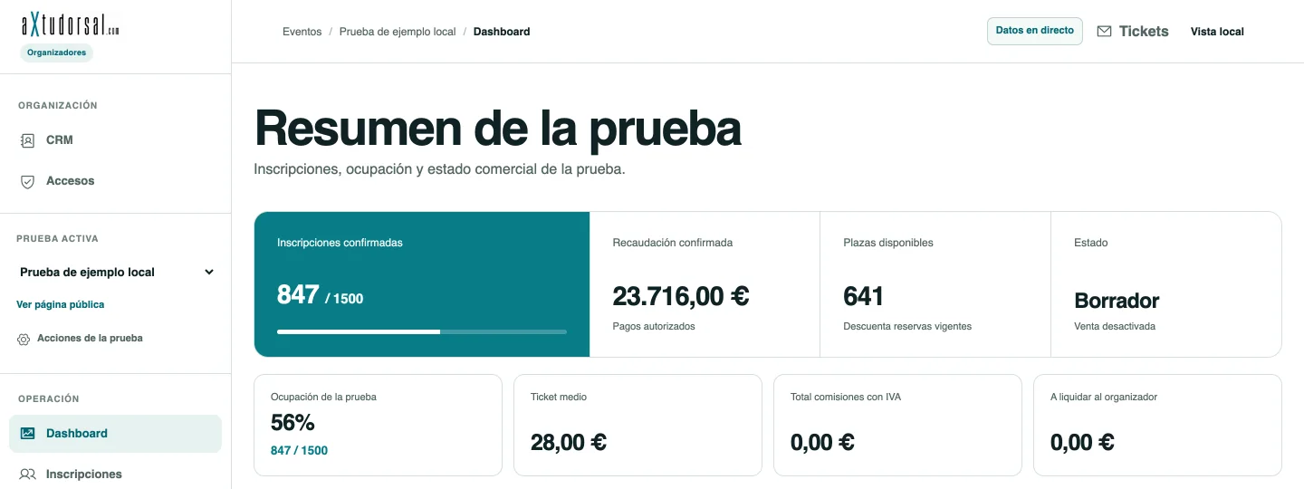This screenshot has width=1304, height=489.
Task: Click the Eventos breadcrumb
Action: point(302,32)
